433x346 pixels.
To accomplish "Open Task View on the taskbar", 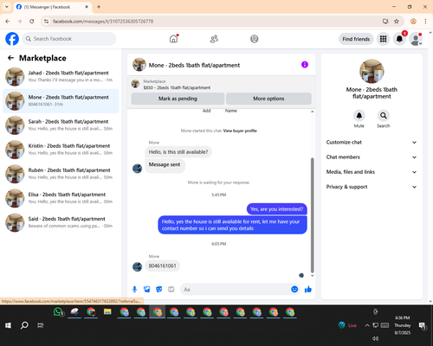I will pos(41,325).
